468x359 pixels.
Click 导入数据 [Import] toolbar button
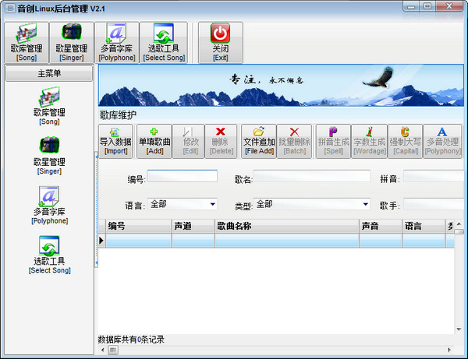pyautogui.click(x=115, y=142)
